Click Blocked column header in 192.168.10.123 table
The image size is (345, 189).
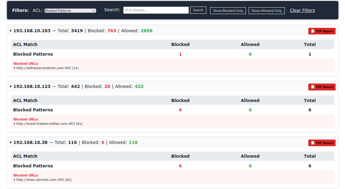click(180, 100)
